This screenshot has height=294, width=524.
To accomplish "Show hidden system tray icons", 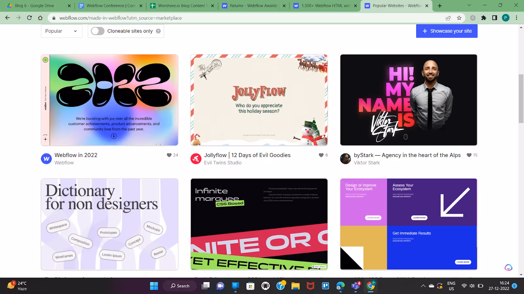I will (x=423, y=286).
